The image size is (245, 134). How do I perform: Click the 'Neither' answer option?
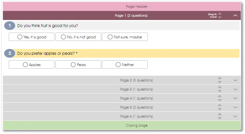(125, 65)
